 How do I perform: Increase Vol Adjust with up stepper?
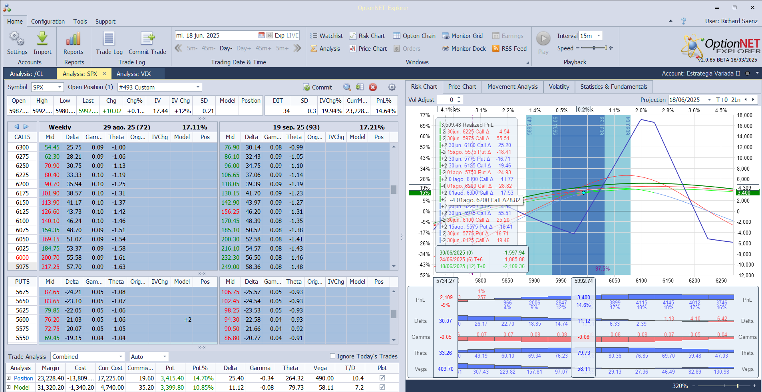[459, 98]
